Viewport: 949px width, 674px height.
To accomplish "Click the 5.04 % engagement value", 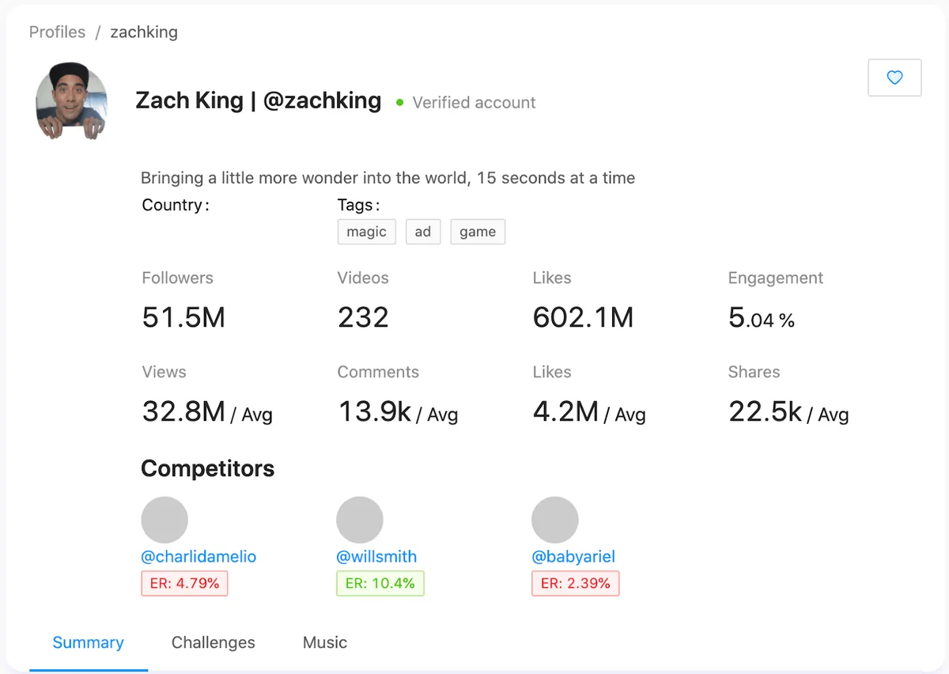I will pos(762,318).
